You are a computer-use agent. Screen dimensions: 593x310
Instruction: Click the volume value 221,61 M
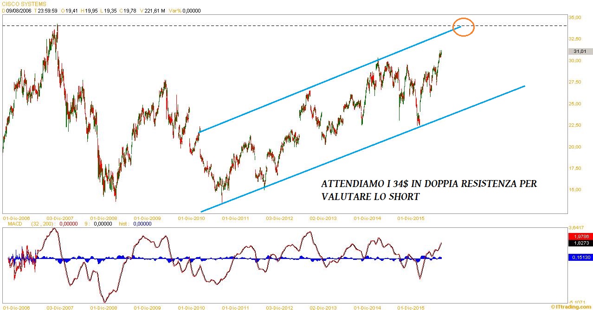coord(155,10)
